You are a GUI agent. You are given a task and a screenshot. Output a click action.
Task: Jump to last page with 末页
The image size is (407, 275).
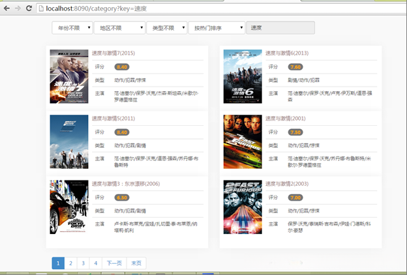point(136,263)
